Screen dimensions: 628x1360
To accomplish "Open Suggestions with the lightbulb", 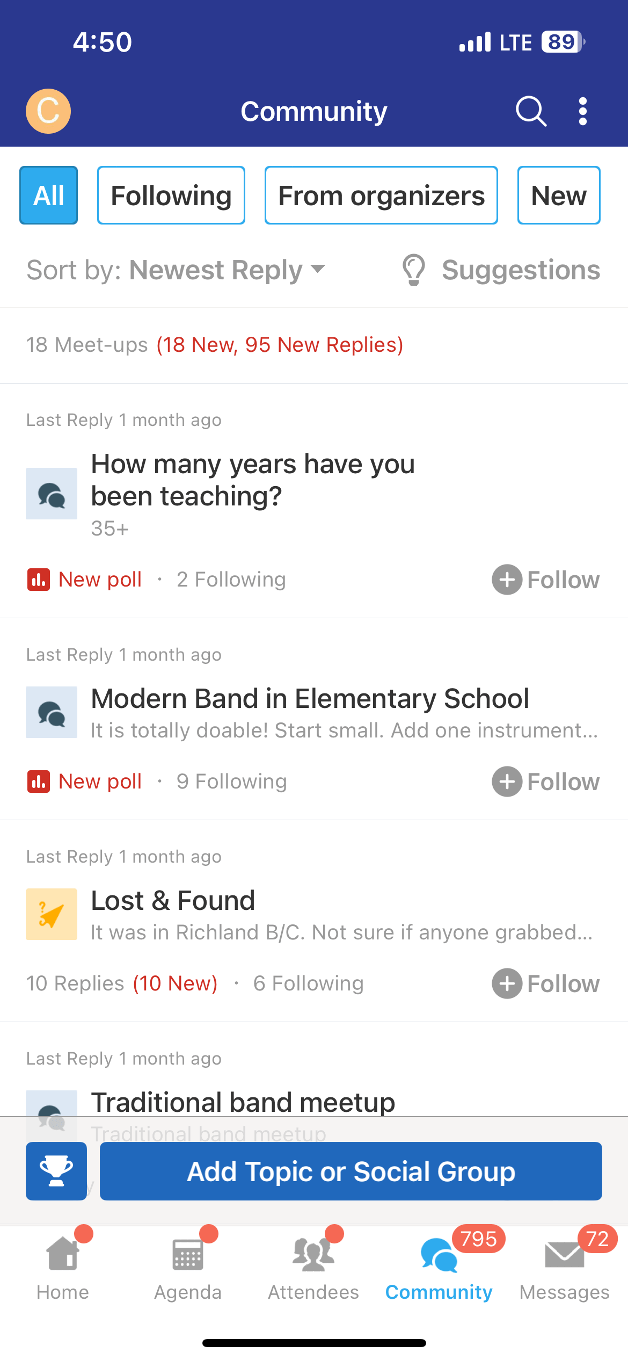I will point(501,270).
